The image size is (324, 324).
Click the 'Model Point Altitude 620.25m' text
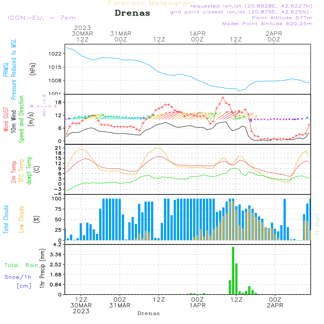(267, 24)
